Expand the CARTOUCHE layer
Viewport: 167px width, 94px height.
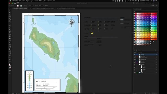(138, 60)
